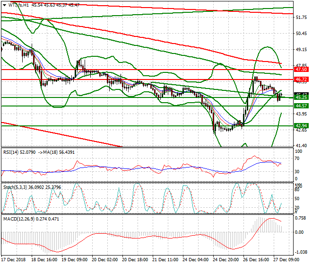Screen dimensions: 312x265
Task: Click the 27 Dec 09:00 time label
Action: 286,260
